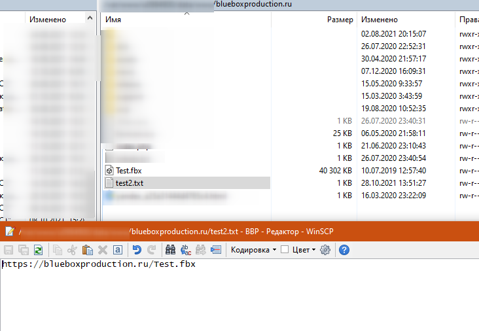Click the Undo arrow icon
The width and height of the screenshot is (479, 331).
pos(137,249)
